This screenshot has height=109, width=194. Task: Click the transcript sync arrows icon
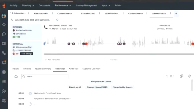(x=167, y=76)
